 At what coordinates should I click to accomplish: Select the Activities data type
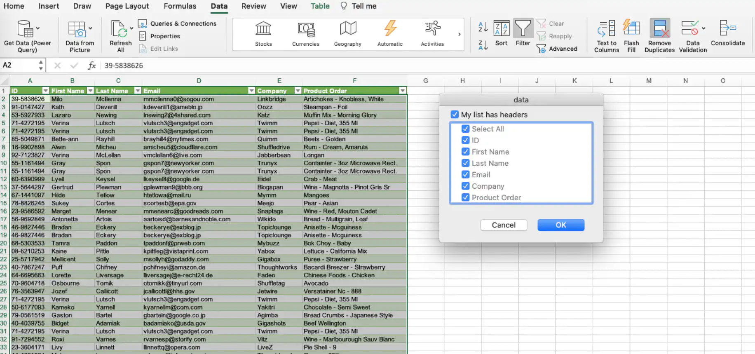pyautogui.click(x=432, y=34)
